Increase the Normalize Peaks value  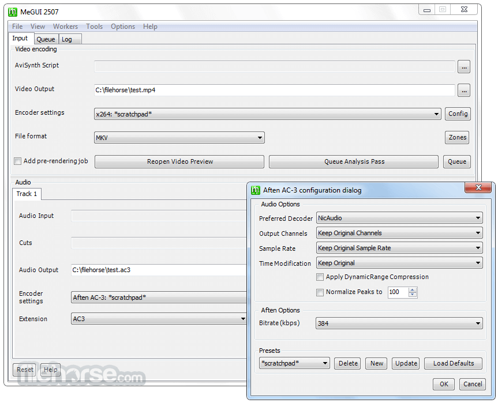point(412,290)
